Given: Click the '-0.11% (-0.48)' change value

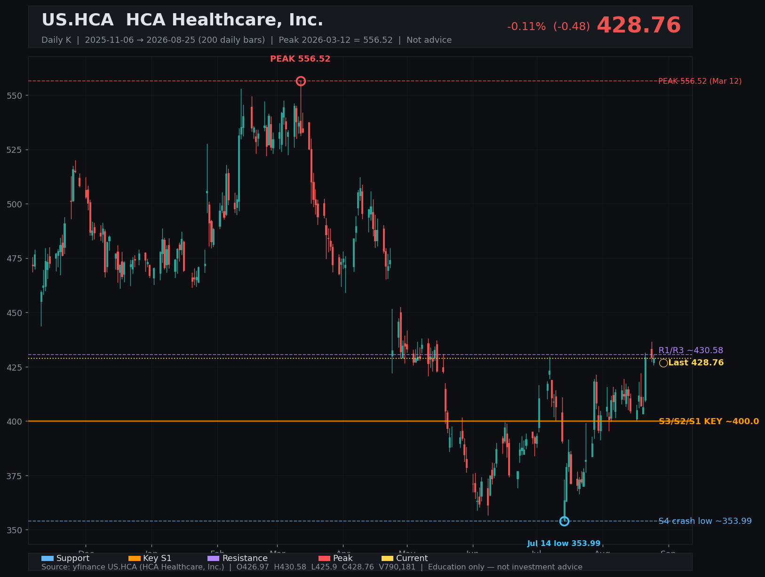Looking at the screenshot, I should pyautogui.click(x=549, y=27).
